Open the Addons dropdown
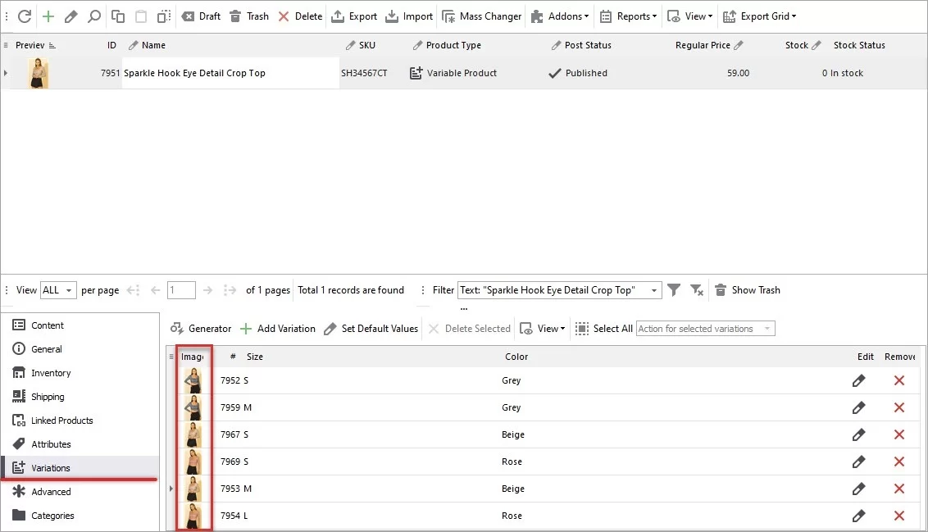 pyautogui.click(x=560, y=16)
